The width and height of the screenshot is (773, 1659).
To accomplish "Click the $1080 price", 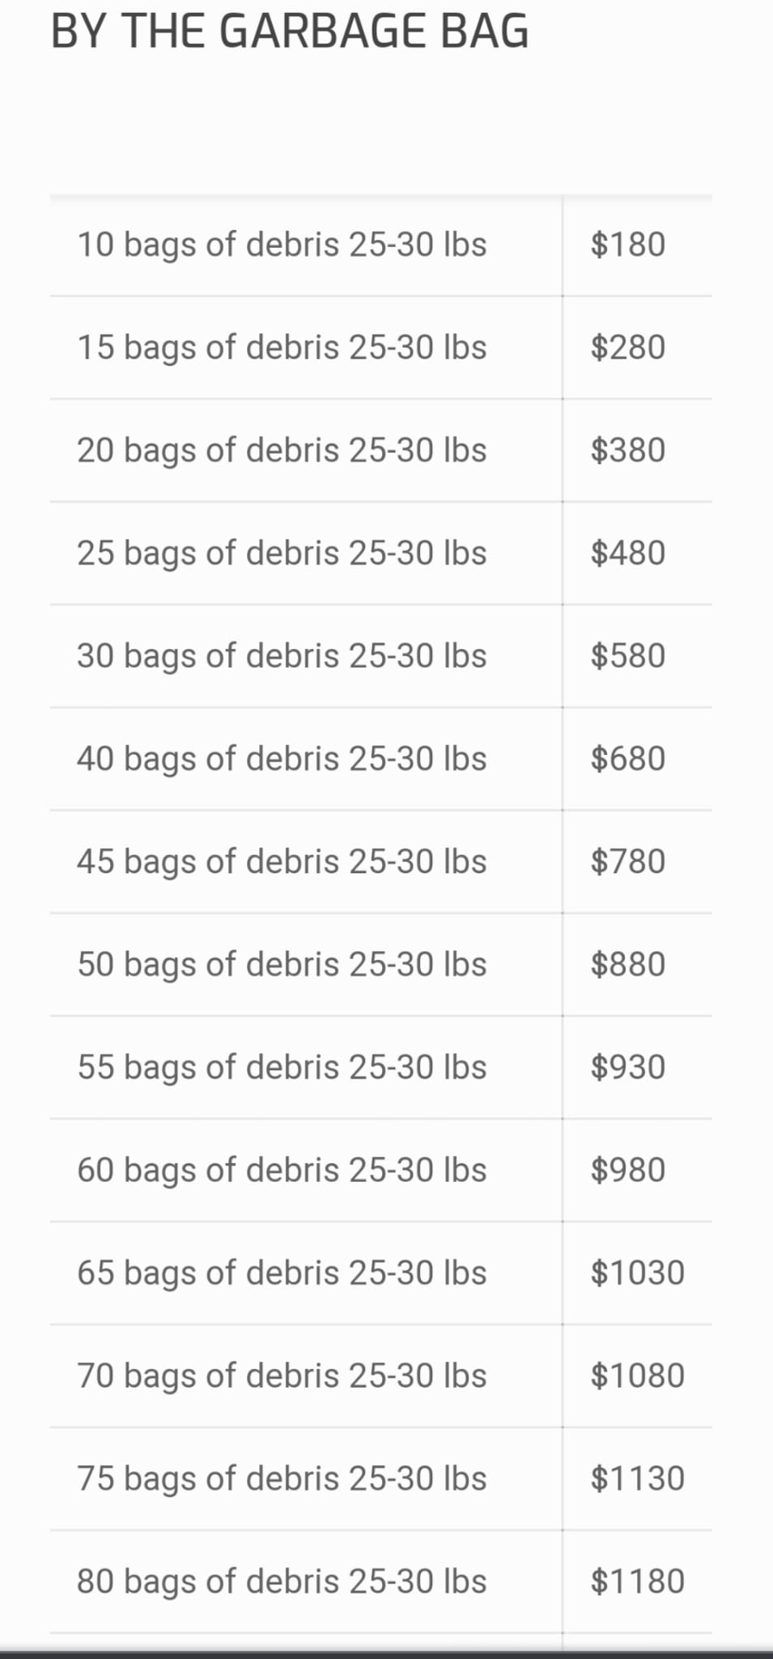I will [x=637, y=1376].
